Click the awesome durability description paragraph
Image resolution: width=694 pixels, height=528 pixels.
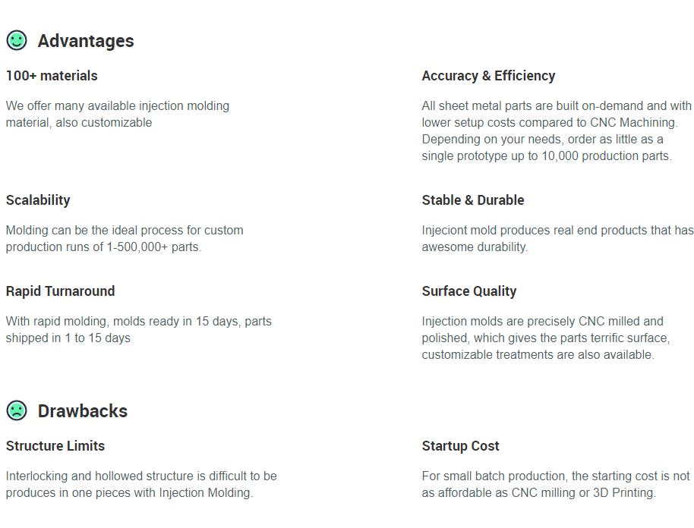click(557, 238)
